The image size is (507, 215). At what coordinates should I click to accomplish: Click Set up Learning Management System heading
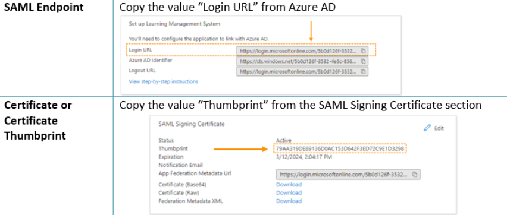click(174, 24)
